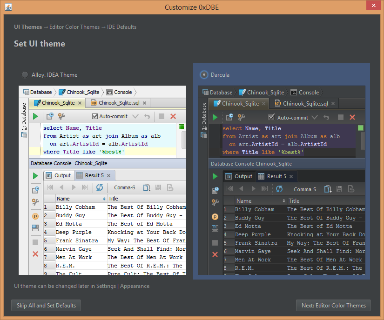Select the Darcula theme radio button

point(203,75)
